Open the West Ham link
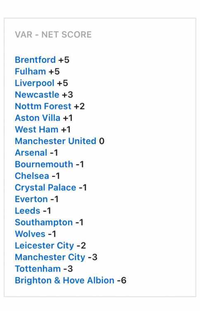The width and height of the screenshot is (200, 311). pyautogui.click(x=36, y=129)
